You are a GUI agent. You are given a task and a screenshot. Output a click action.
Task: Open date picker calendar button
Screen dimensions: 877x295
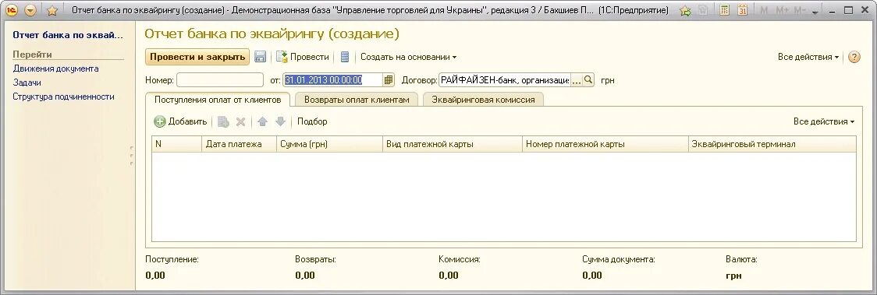tap(389, 80)
